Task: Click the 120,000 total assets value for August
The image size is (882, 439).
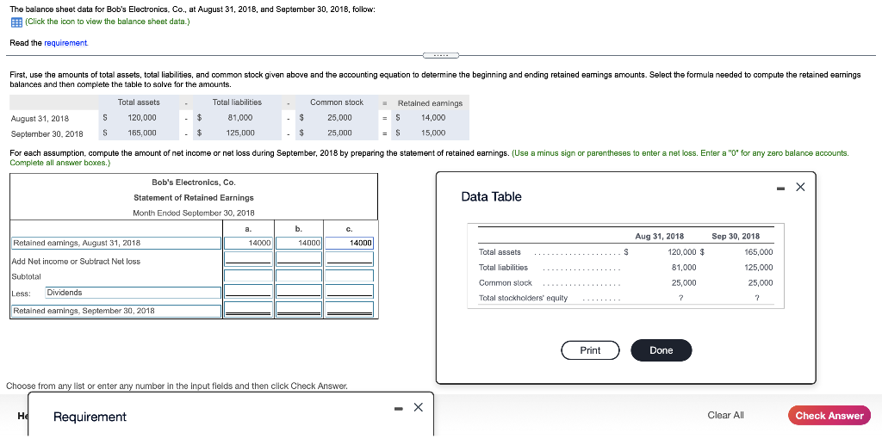Action: [142, 117]
